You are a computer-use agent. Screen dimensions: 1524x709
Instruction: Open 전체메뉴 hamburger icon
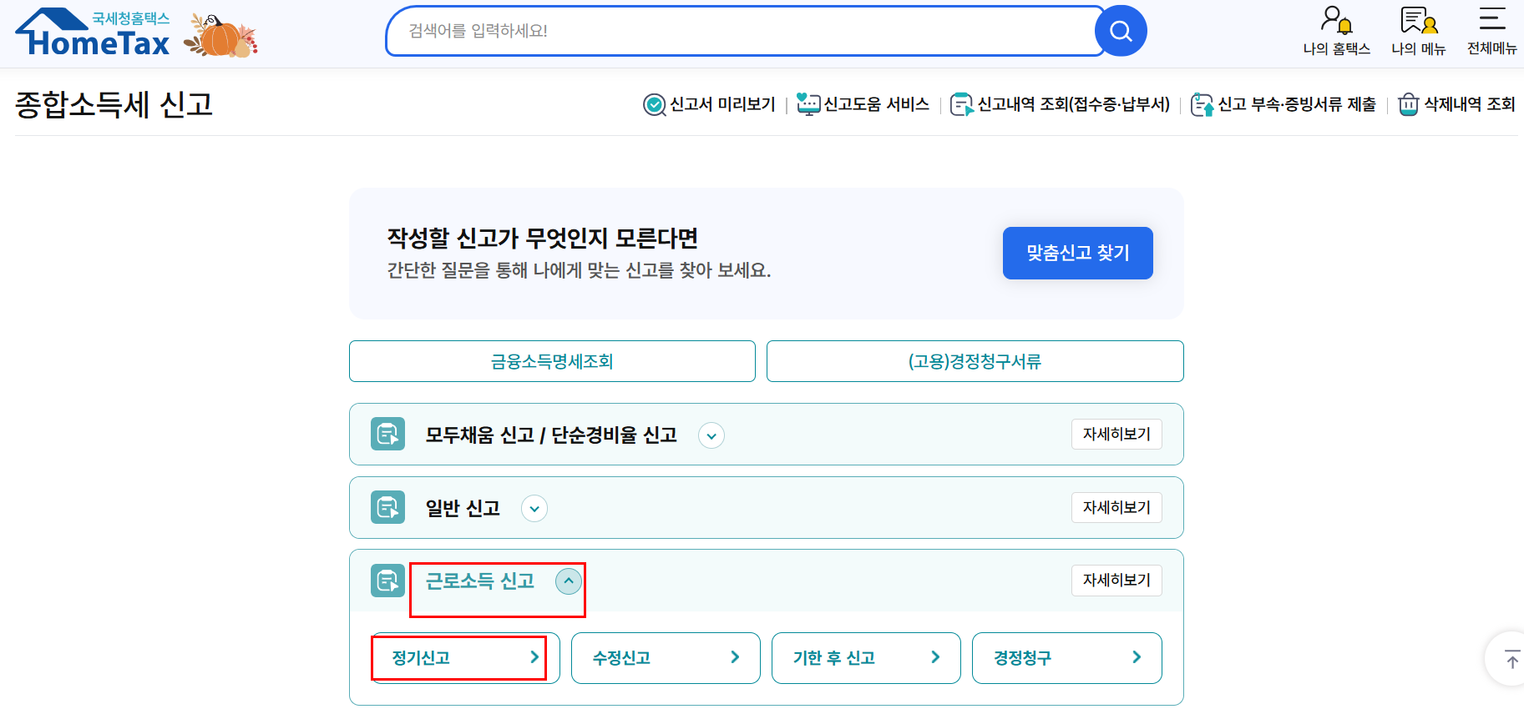[1492, 18]
